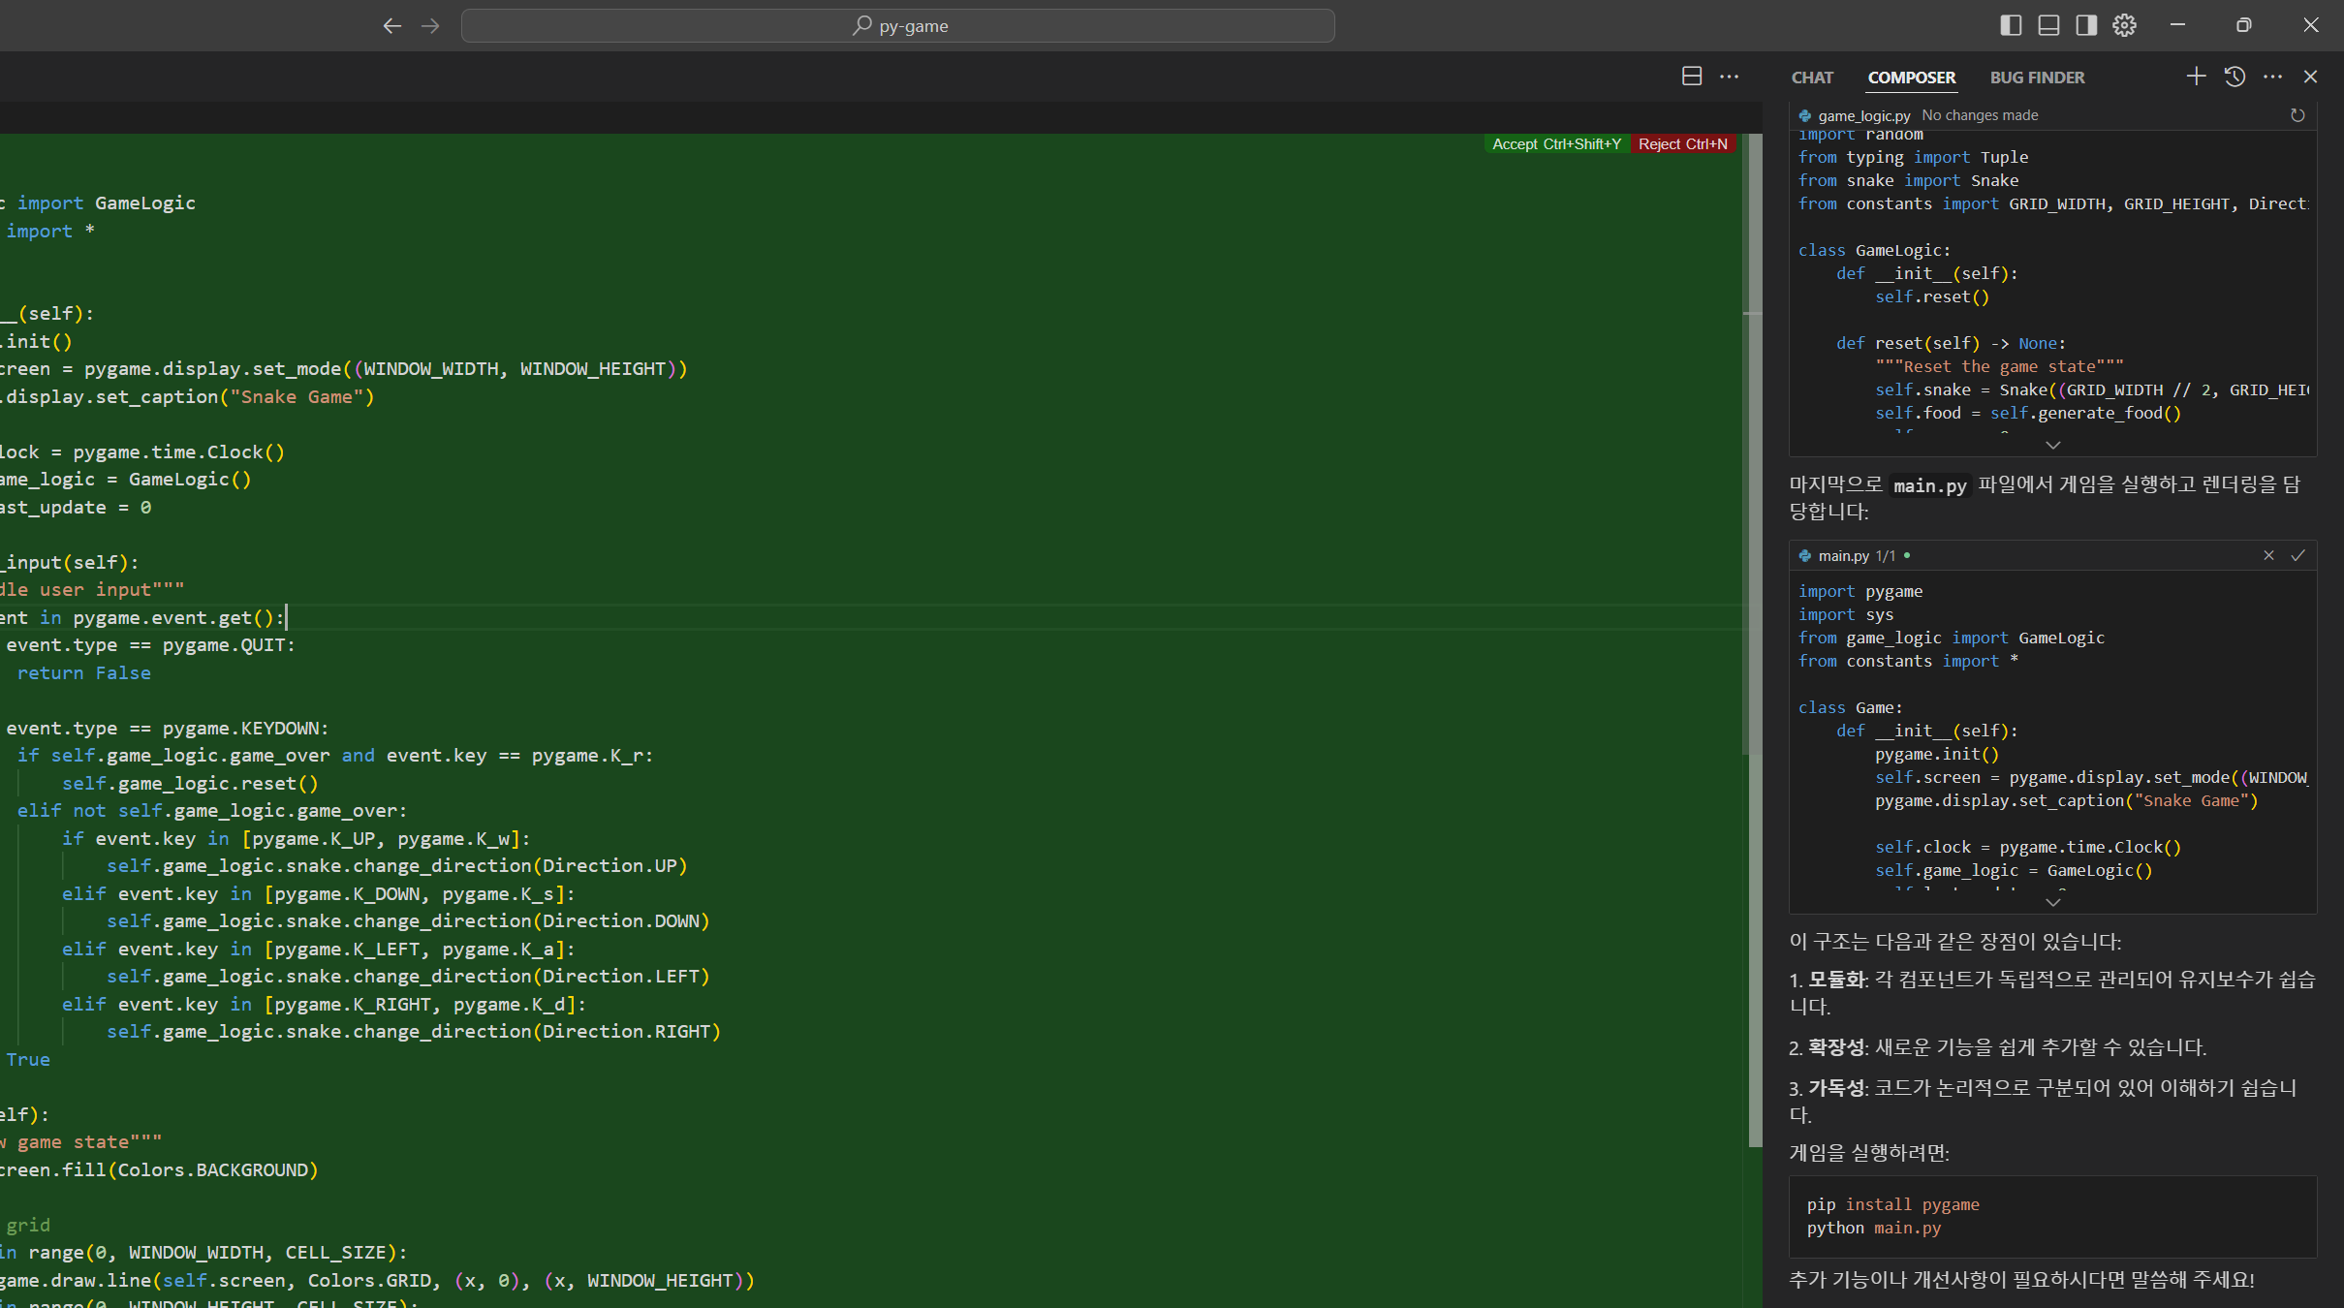
Task: Split the editor using the split icon
Action: [x=1692, y=76]
